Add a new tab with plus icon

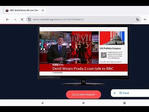(145, 20)
